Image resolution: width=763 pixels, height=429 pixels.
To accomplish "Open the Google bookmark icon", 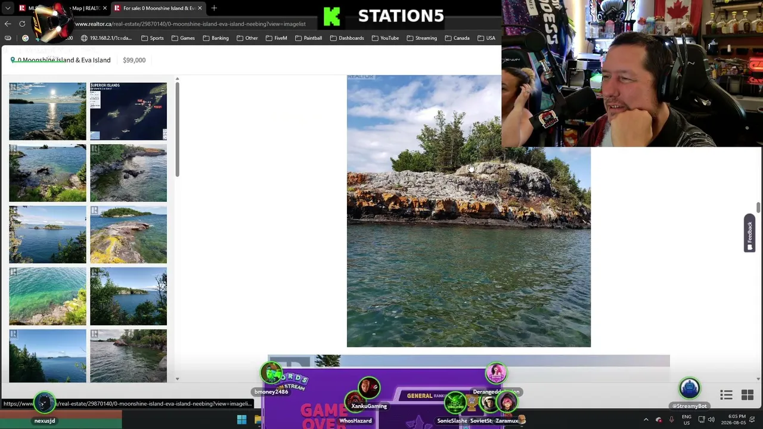I will [x=25, y=38].
